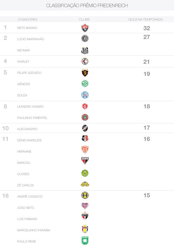Click Marcão's A.C.G. shield crest
The width and height of the screenshot is (174, 251).
(85, 161)
